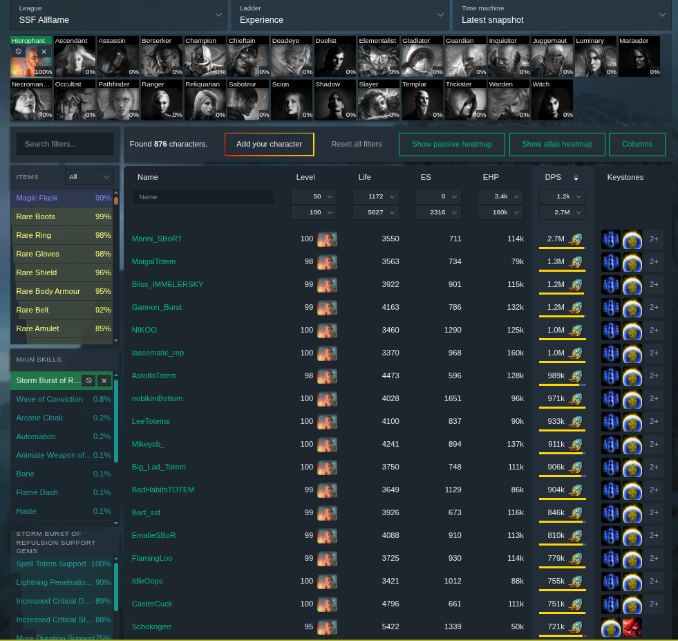Viewport: 678px width, 641px height.
Task: Click Bliss_IMMELERSKY's yellow keystone icon
Action: [x=632, y=285]
